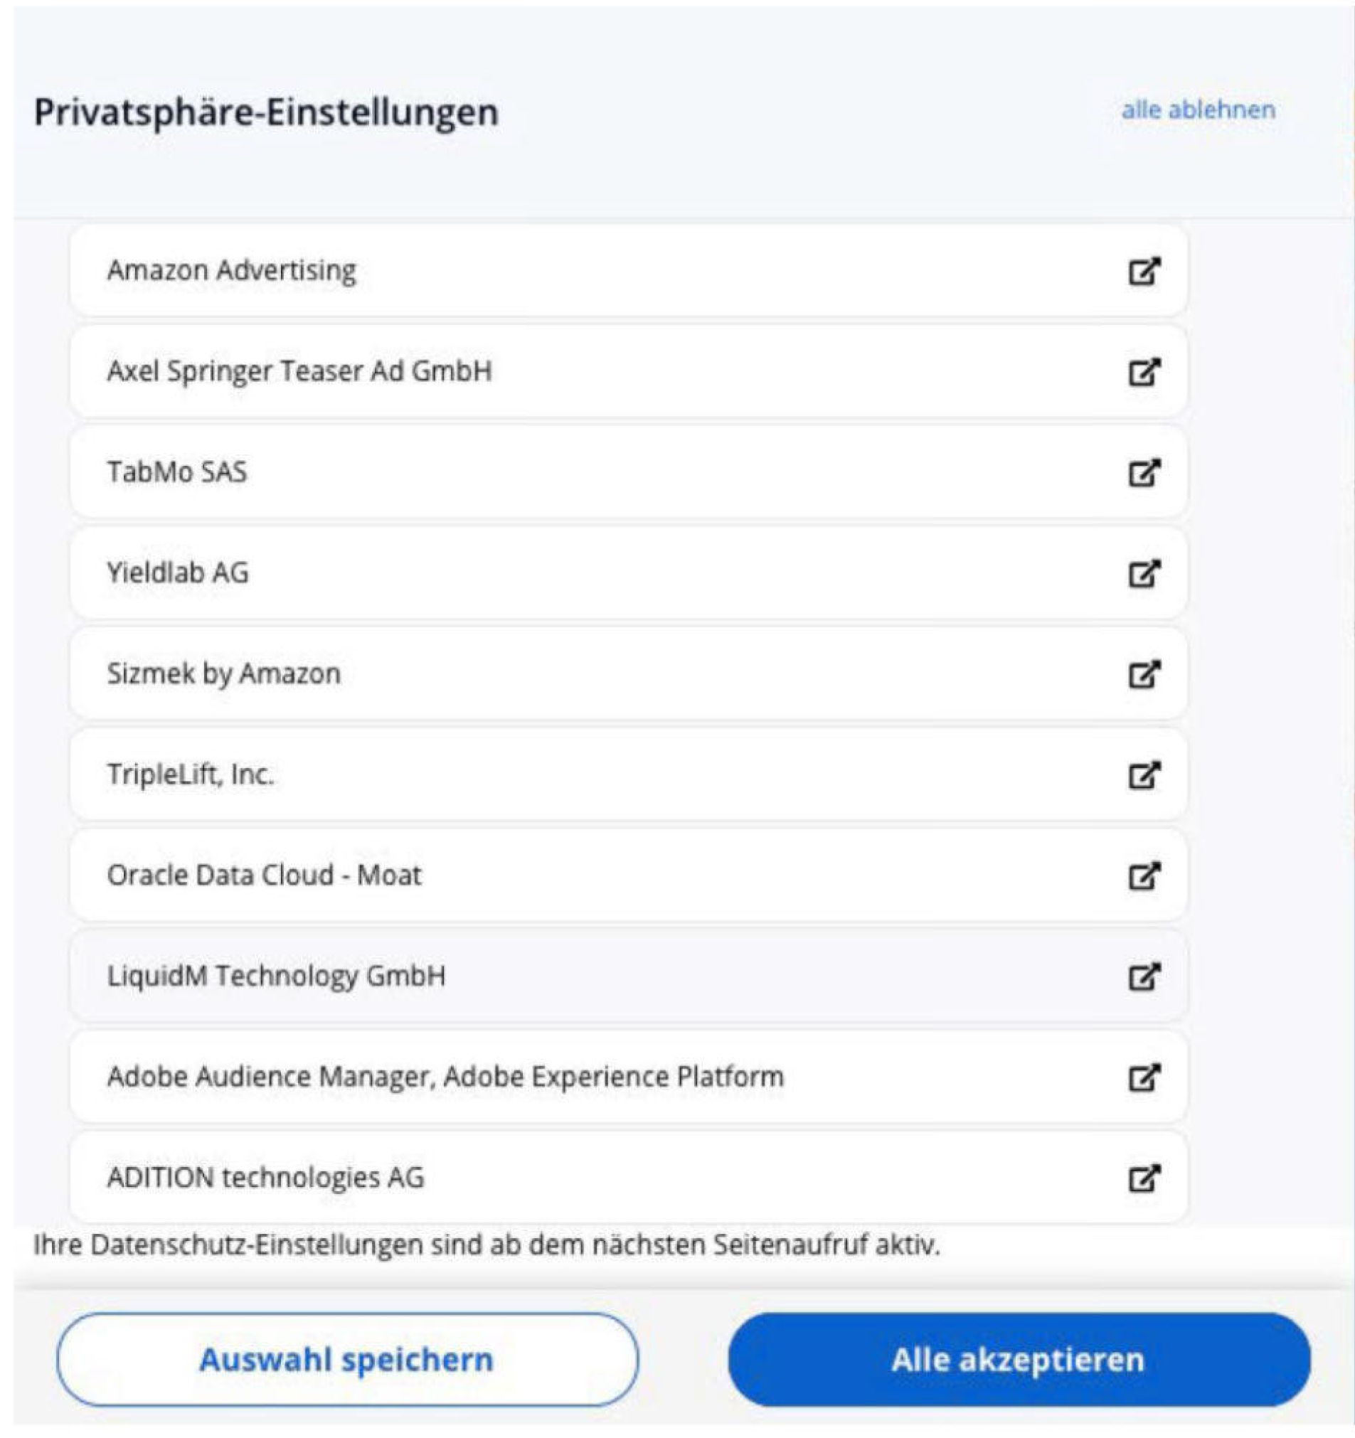Select the Sizmek by Amazon row
This screenshot has height=1438, width=1355.
pos(629,674)
